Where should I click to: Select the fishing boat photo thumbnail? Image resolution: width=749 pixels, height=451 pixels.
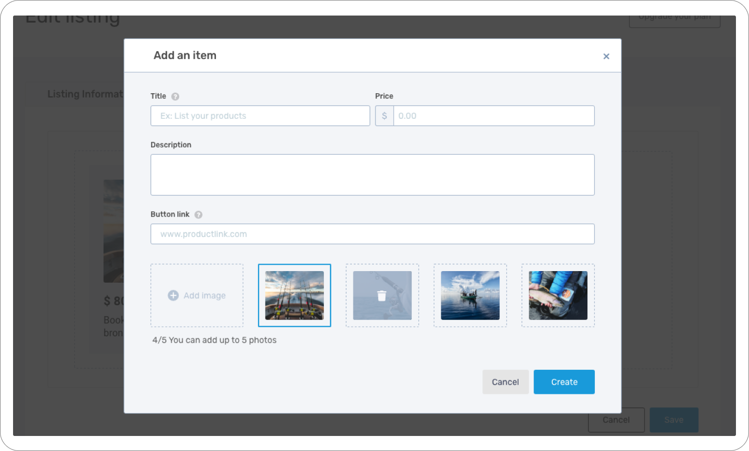[470, 295]
